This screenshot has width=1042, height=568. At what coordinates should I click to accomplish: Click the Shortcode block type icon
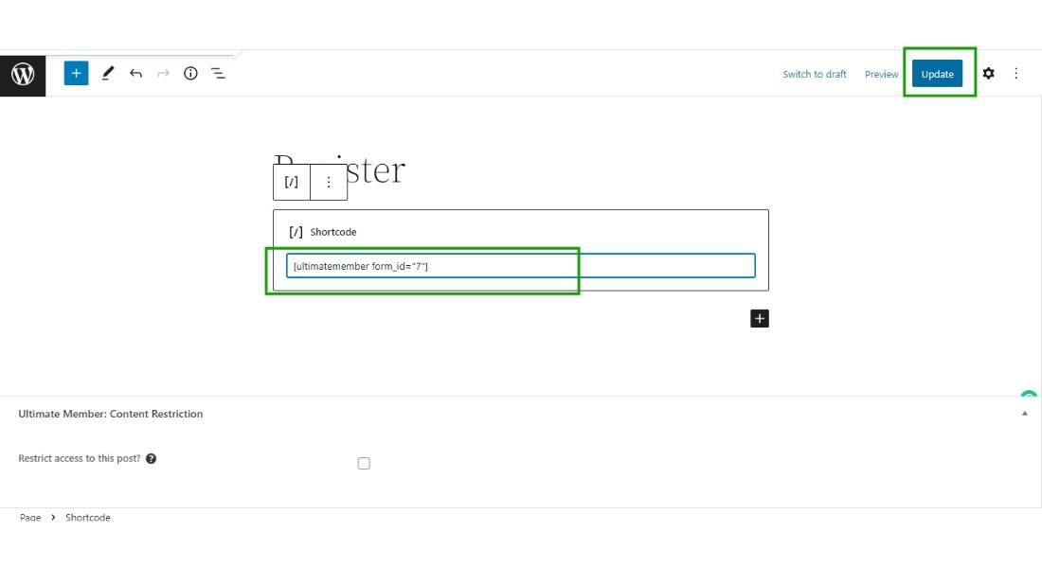292,182
